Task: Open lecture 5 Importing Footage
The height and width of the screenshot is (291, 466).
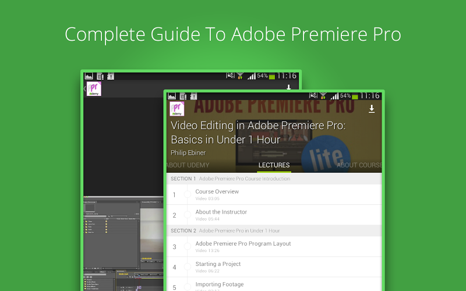Action: point(274,284)
